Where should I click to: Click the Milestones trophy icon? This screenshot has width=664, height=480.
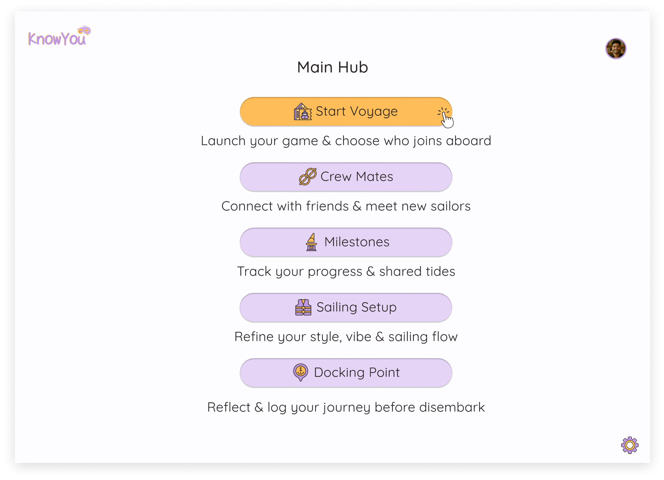312,242
